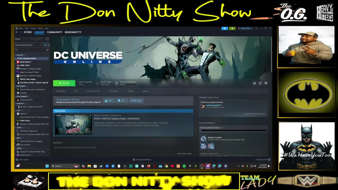Open the Windows Start button
Screen dimensions: 338x190
coord(47,166)
